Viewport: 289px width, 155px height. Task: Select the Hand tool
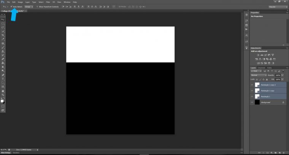point(3,91)
